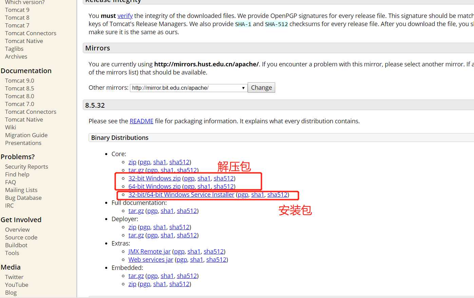Open Tomcat 9.0 documentation

click(19, 81)
